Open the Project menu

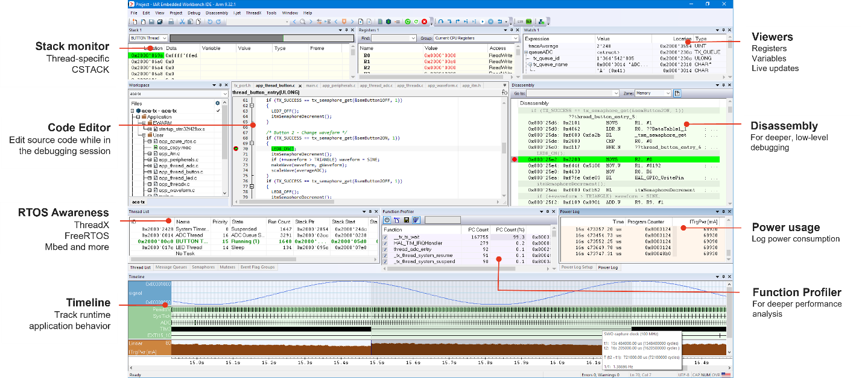[176, 13]
